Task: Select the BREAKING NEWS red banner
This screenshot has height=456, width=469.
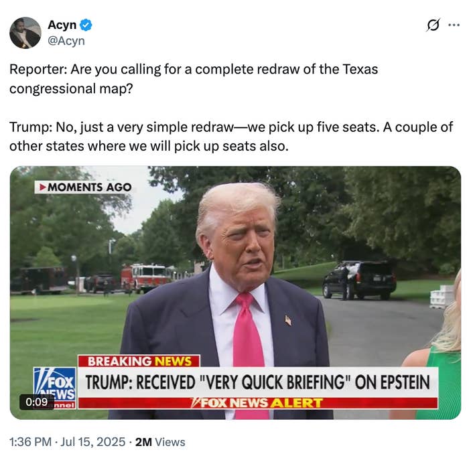Action: 139,361
